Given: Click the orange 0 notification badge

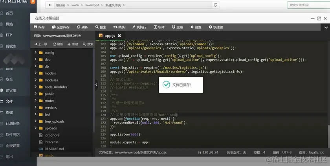Looking at the screenshot, I should [x=33, y=2].
